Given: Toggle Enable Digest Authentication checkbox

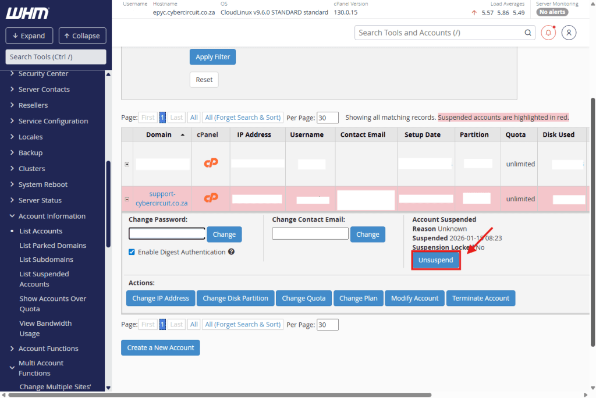Looking at the screenshot, I should coord(132,252).
